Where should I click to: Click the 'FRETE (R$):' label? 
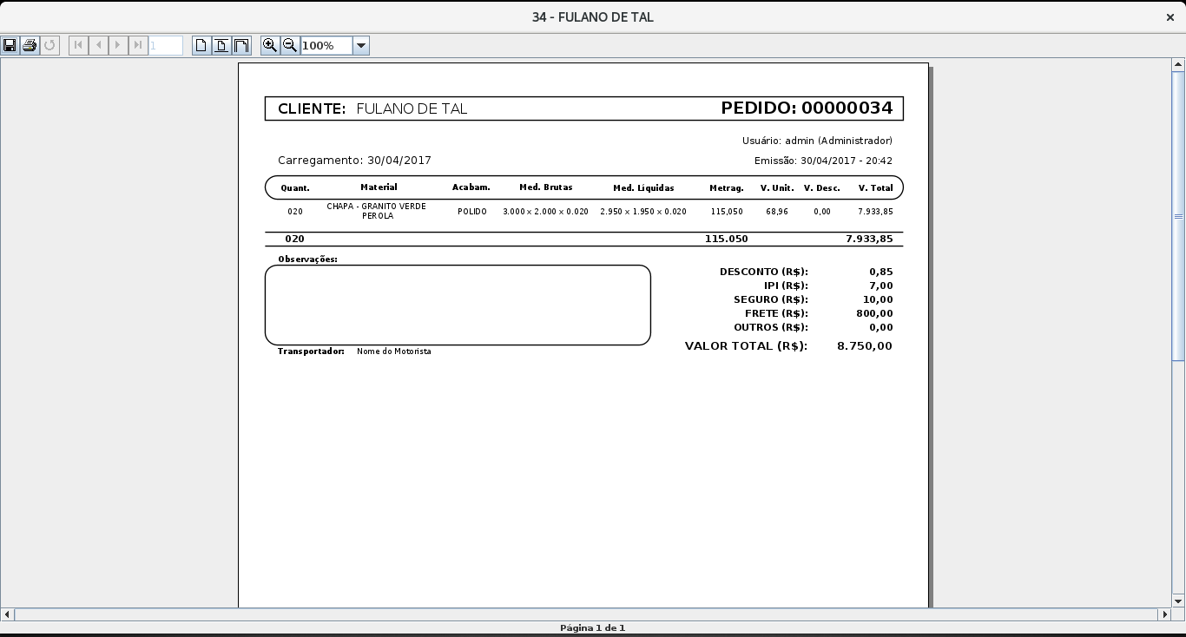[x=776, y=313]
